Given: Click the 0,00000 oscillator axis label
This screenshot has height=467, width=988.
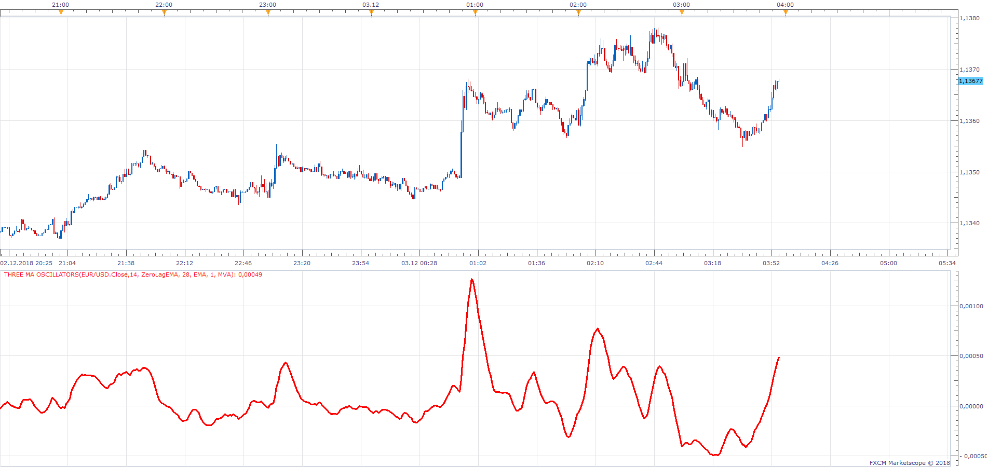Looking at the screenshot, I should [971, 406].
